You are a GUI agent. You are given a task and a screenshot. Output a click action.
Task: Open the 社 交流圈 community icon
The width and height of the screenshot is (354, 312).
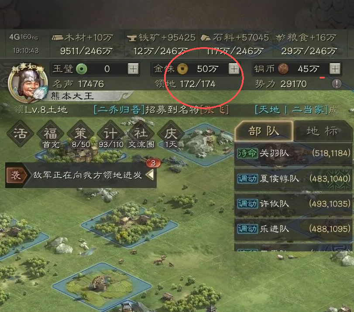[x=141, y=134]
